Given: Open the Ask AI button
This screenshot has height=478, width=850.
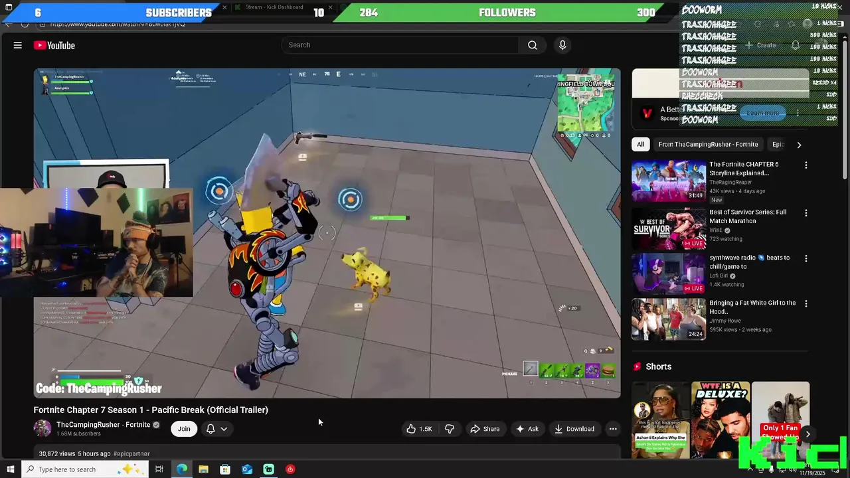Looking at the screenshot, I should click(527, 429).
